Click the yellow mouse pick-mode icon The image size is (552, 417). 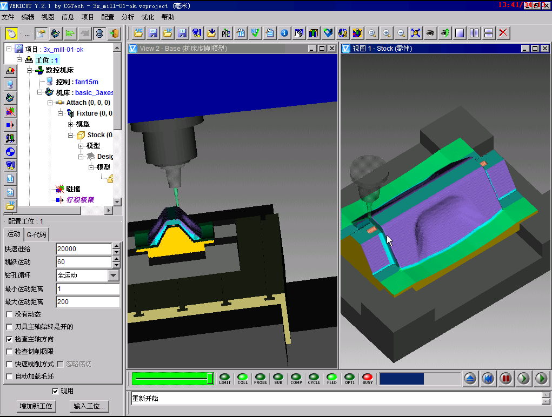[x=11, y=33]
